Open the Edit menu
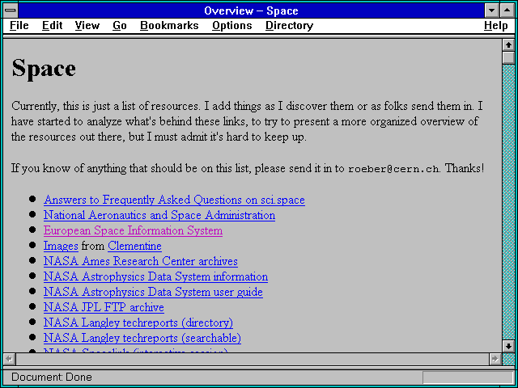Screen dimensions: 518x388 52,26
